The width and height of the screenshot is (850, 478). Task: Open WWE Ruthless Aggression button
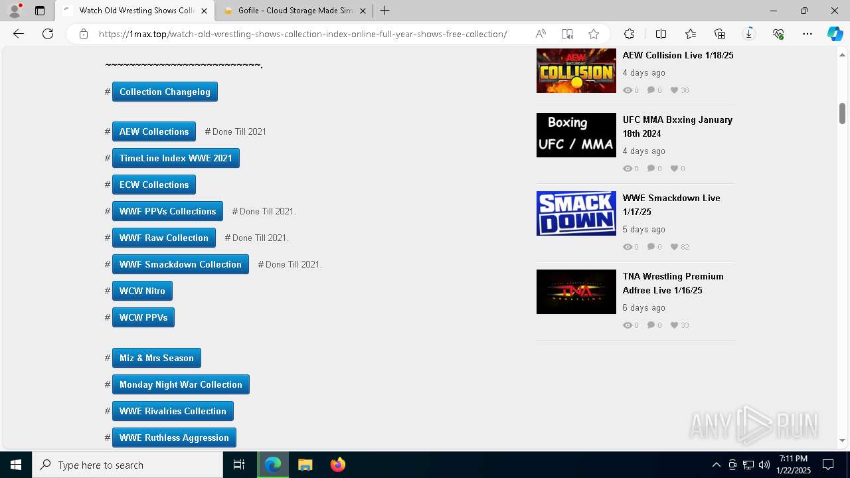click(x=174, y=438)
